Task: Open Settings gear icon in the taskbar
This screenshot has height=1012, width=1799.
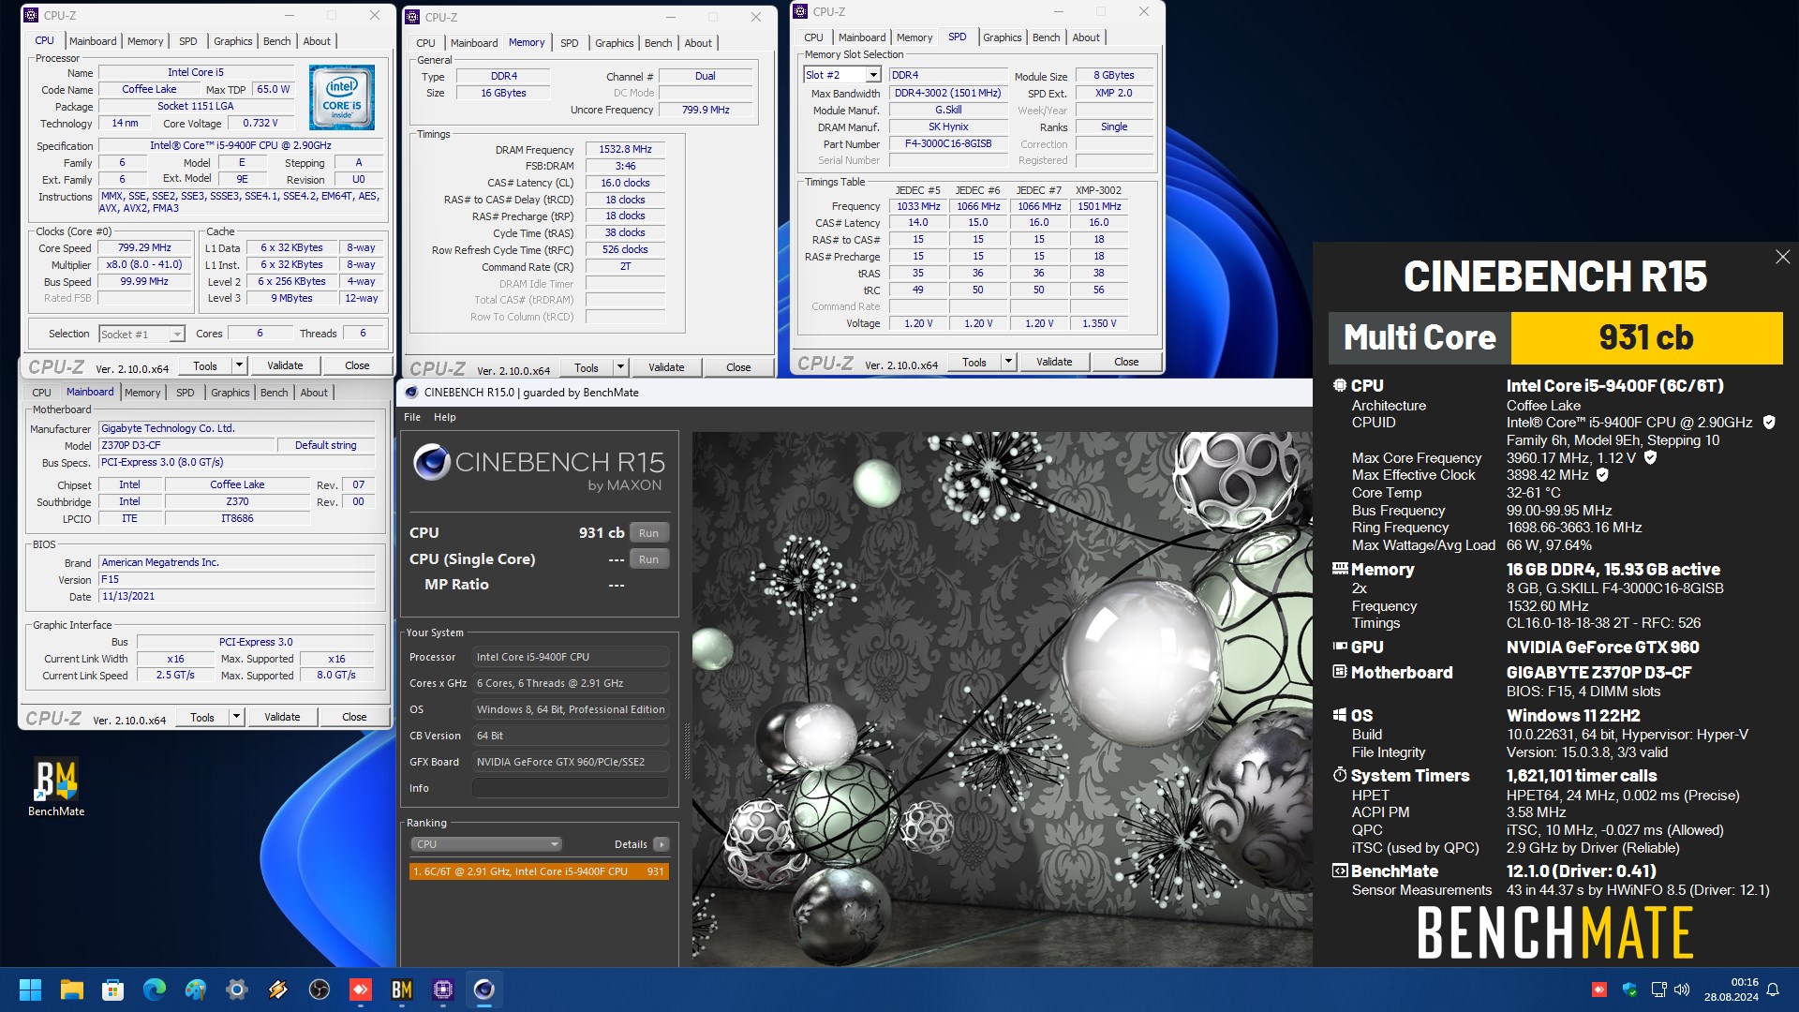Action: [237, 990]
